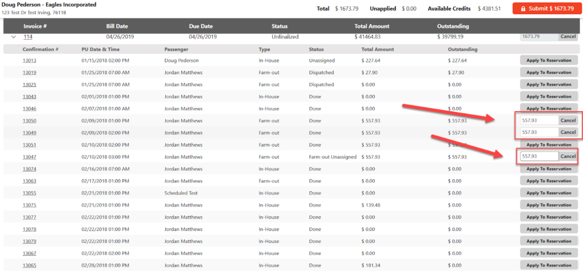Open confirmation 13013 link
The width and height of the screenshot is (583, 272).
pyautogui.click(x=30, y=61)
